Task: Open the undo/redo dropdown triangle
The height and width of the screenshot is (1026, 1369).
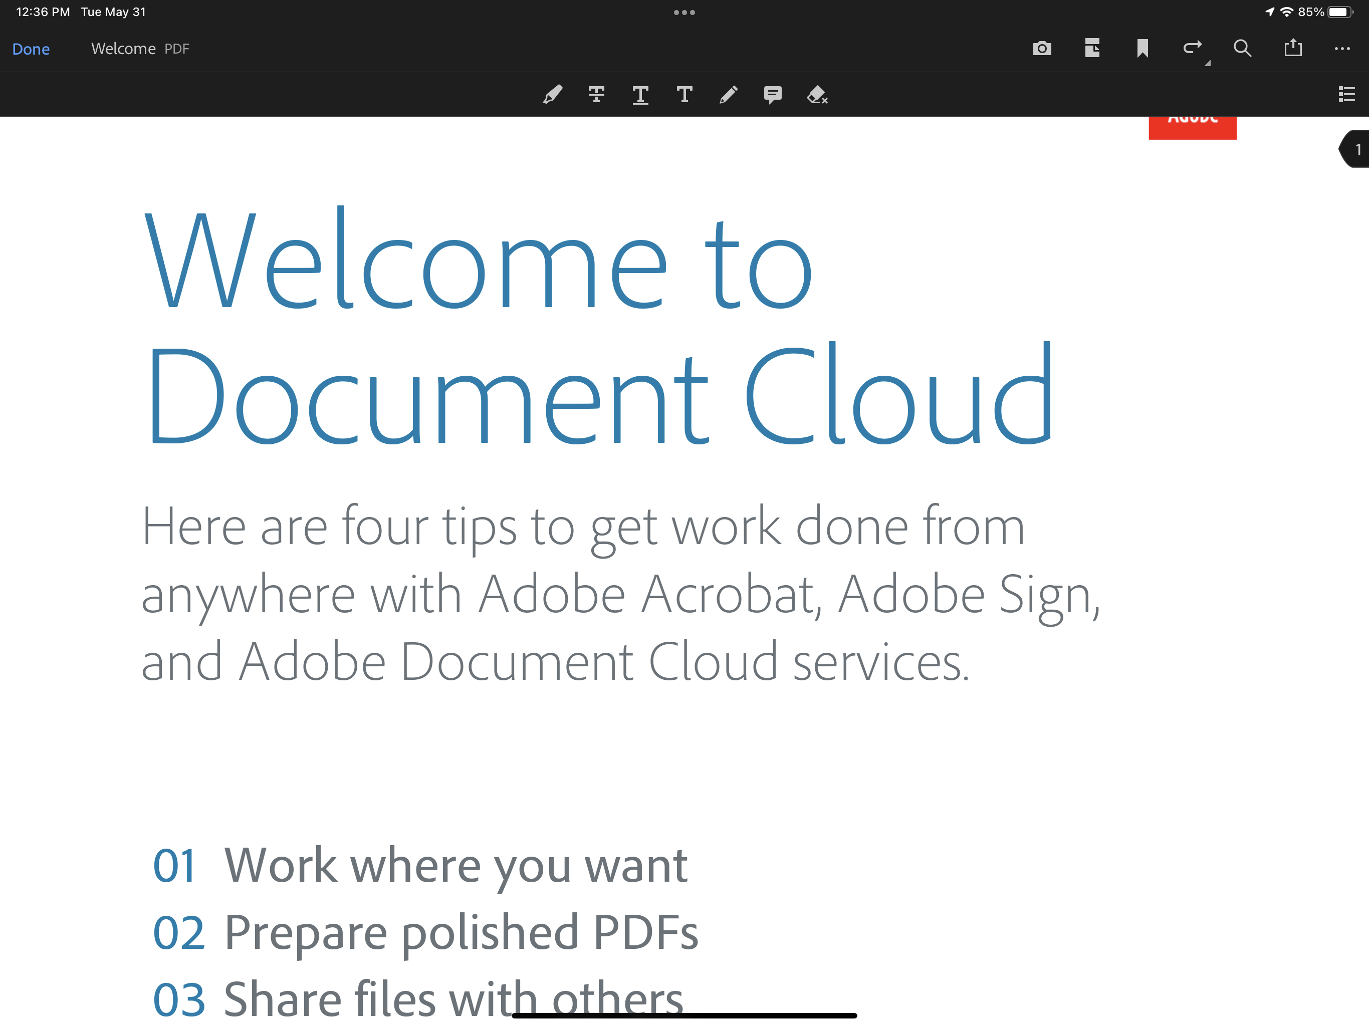Action: [x=1208, y=63]
